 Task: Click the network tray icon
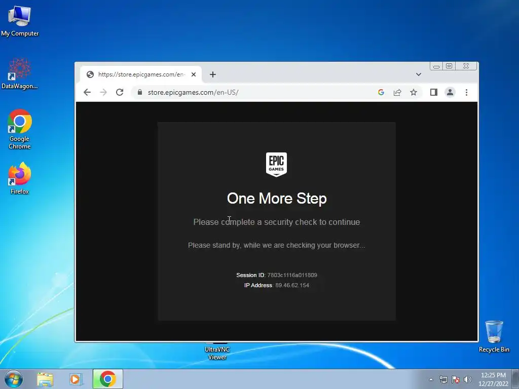click(443, 379)
